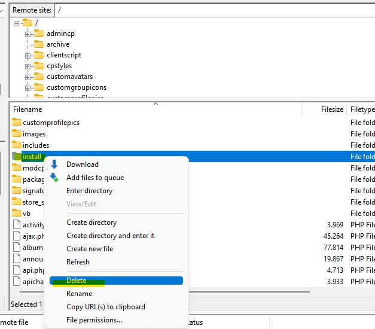Click the images folder icon
This screenshot has height=329, width=375.
pyautogui.click(x=17, y=134)
